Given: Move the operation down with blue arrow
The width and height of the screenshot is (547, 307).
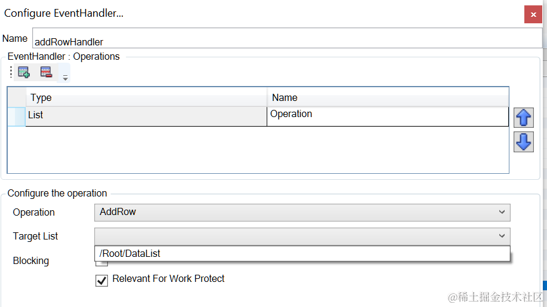Looking at the screenshot, I should pos(523,142).
